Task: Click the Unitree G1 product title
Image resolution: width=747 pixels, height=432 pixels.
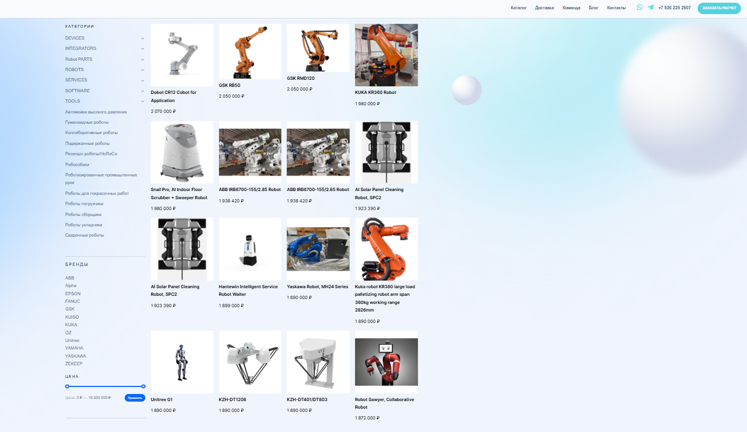Action: (x=162, y=400)
